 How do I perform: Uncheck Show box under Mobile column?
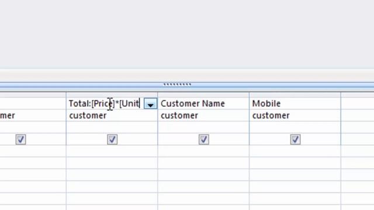click(x=295, y=139)
